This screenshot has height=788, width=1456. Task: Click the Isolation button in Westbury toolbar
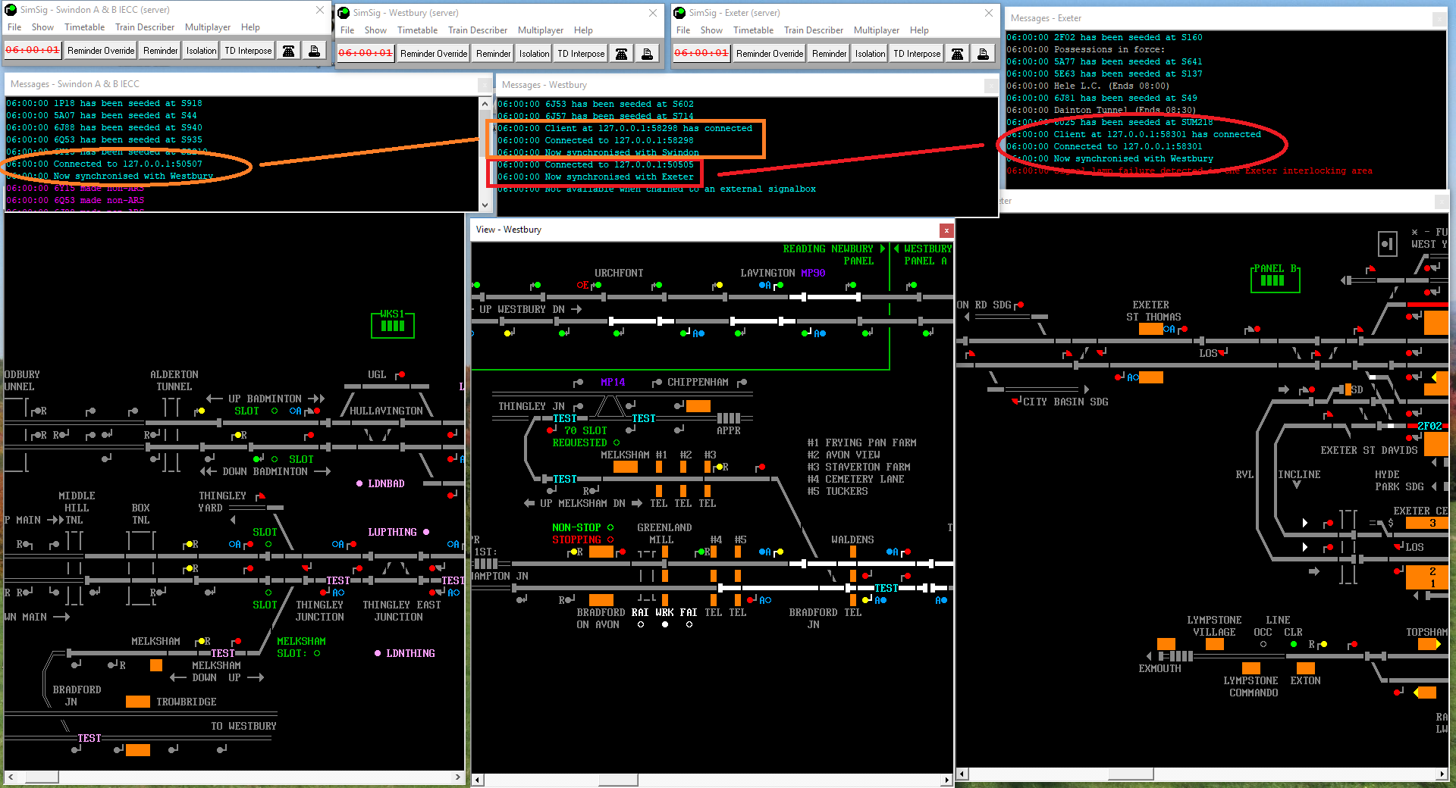coord(534,54)
